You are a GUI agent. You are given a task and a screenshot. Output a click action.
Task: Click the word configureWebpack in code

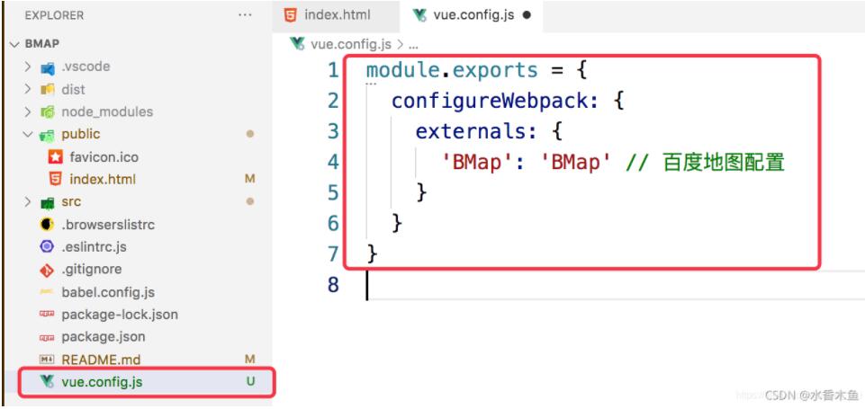pyautogui.click(x=489, y=101)
